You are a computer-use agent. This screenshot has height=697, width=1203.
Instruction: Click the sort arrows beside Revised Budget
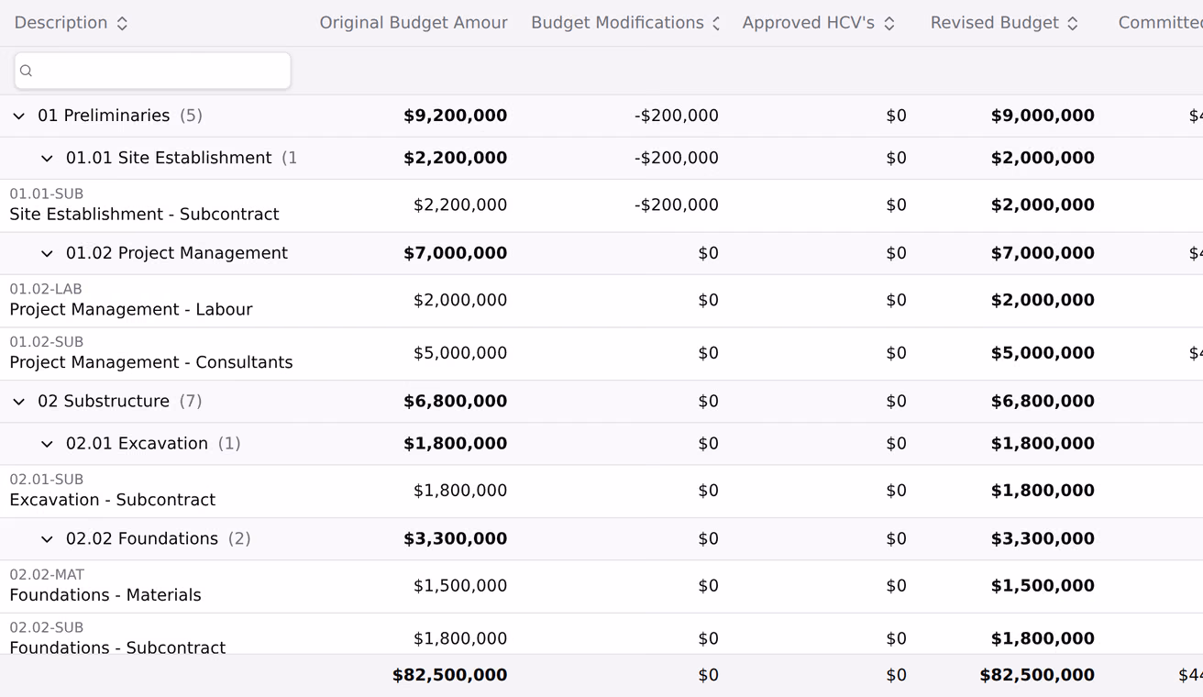1073,24
